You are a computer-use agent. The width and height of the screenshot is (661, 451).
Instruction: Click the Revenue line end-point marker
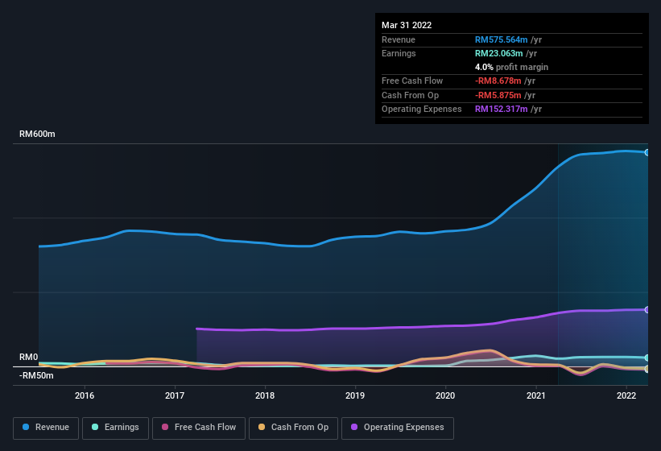(x=647, y=152)
